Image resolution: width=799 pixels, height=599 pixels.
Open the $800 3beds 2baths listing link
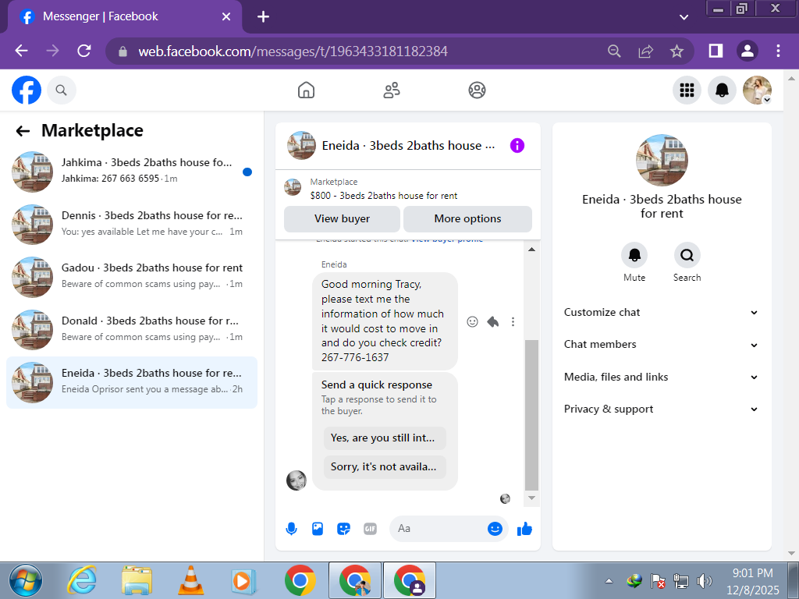pos(384,196)
